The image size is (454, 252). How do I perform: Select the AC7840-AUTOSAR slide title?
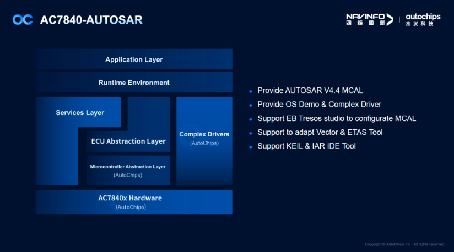(x=91, y=20)
